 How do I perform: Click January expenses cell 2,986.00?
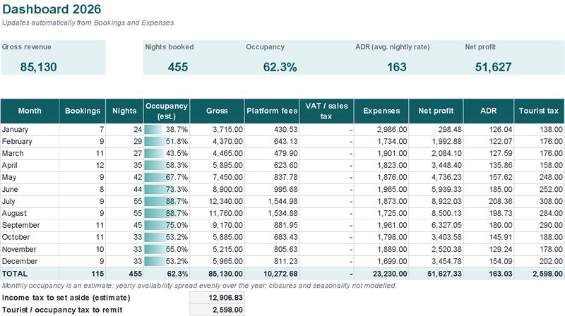[x=381, y=130]
